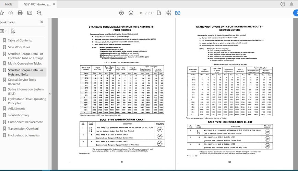Collapse the navigation pane with the arrow handle
The image size is (298, 171).
tap(50, 94)
